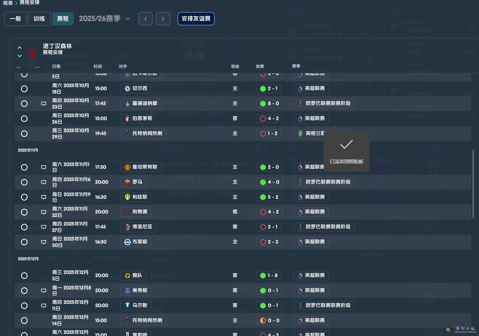Click the Nottingham Forest club crest
Image resolution: width=479 pixels, height=336 pixels.
33,52
